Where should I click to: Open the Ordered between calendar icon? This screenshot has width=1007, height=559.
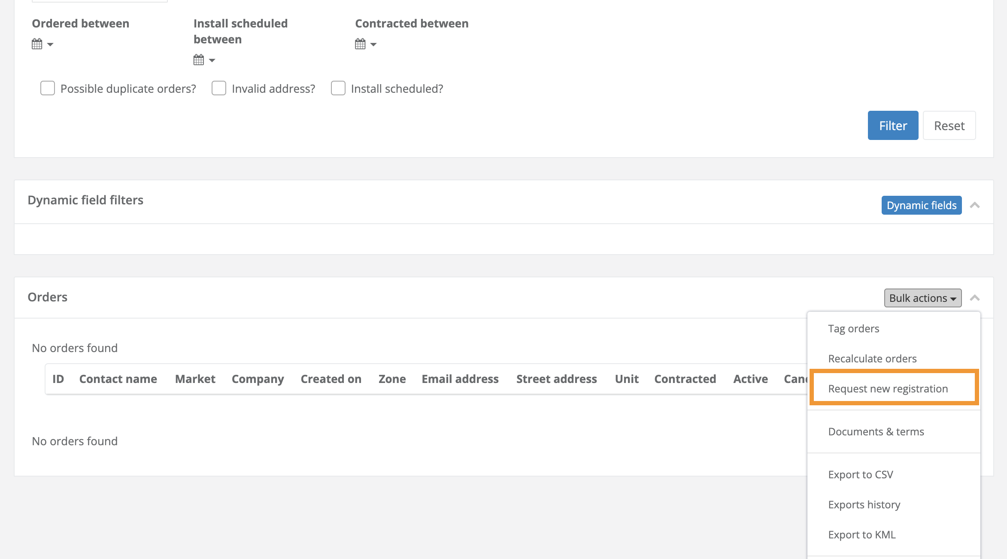coord(37,44)
